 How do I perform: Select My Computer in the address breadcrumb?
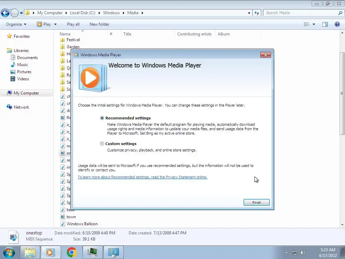click(x=50, y=13)
